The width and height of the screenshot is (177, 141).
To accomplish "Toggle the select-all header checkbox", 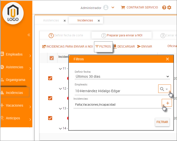I will point(52,58).
